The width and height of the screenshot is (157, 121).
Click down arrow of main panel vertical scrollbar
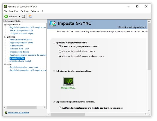click(x=149, y=111)
